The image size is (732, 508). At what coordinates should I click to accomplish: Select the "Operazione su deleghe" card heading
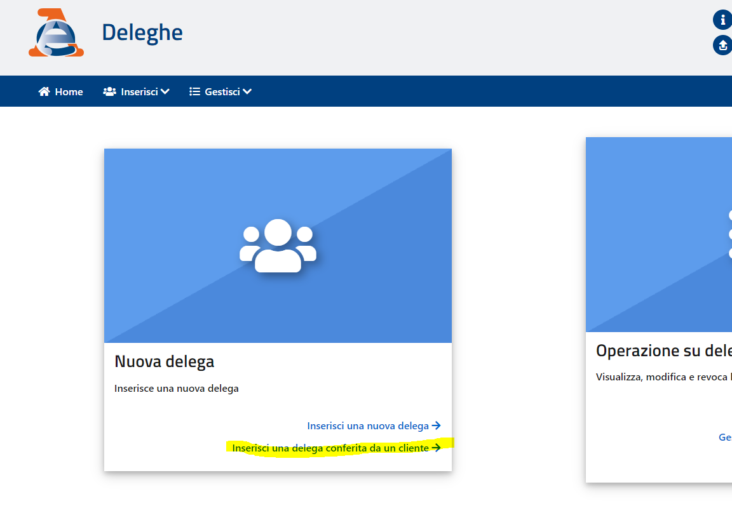pos(663,351)
